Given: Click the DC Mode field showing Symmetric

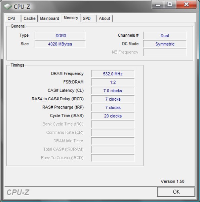Looking at the screenshot, I should pyautogui.click(x=165, y=44).
